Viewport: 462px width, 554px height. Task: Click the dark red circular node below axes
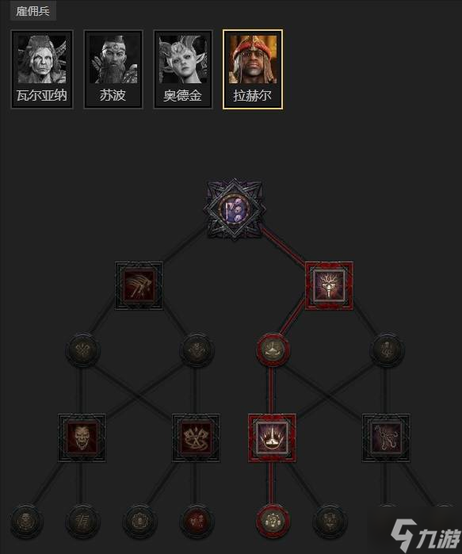[197, 522]
